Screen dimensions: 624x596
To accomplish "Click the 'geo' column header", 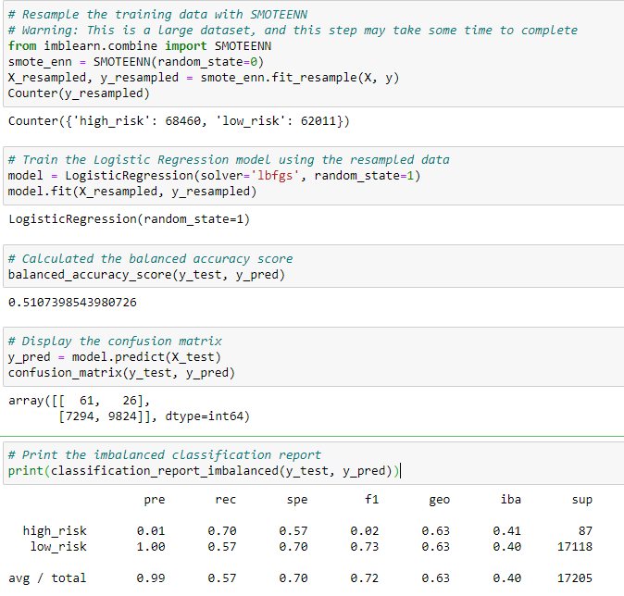I will pyautogui.click(x=440, y=500).
